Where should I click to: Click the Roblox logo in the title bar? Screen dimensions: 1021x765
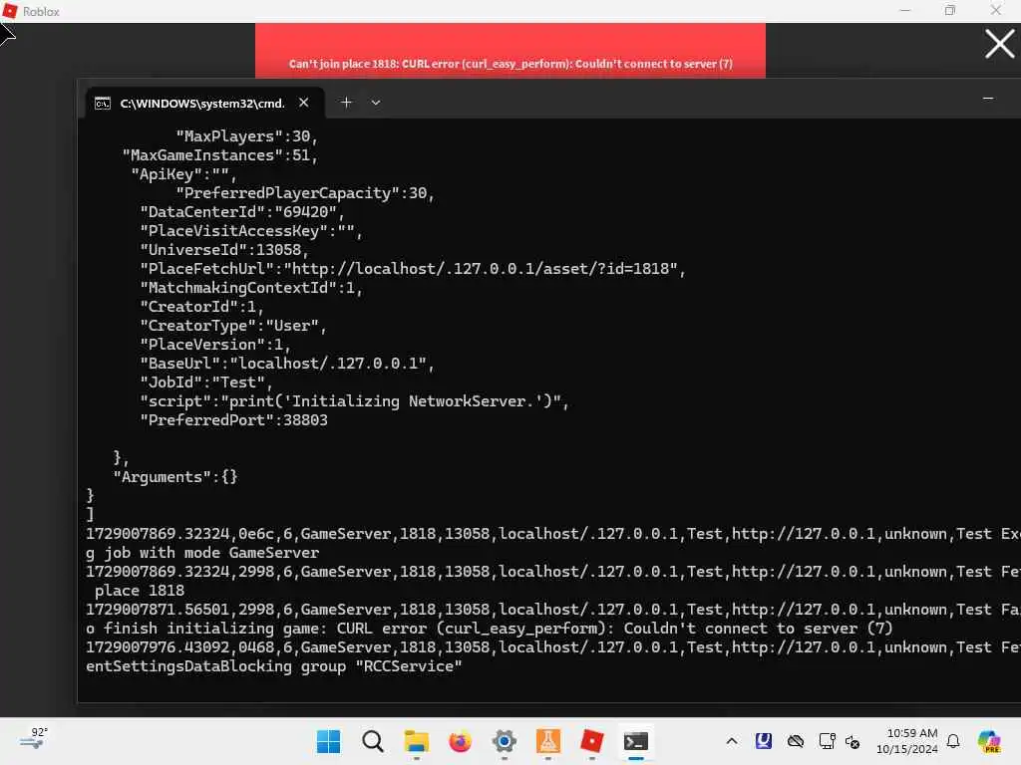[x=10, y=11]
